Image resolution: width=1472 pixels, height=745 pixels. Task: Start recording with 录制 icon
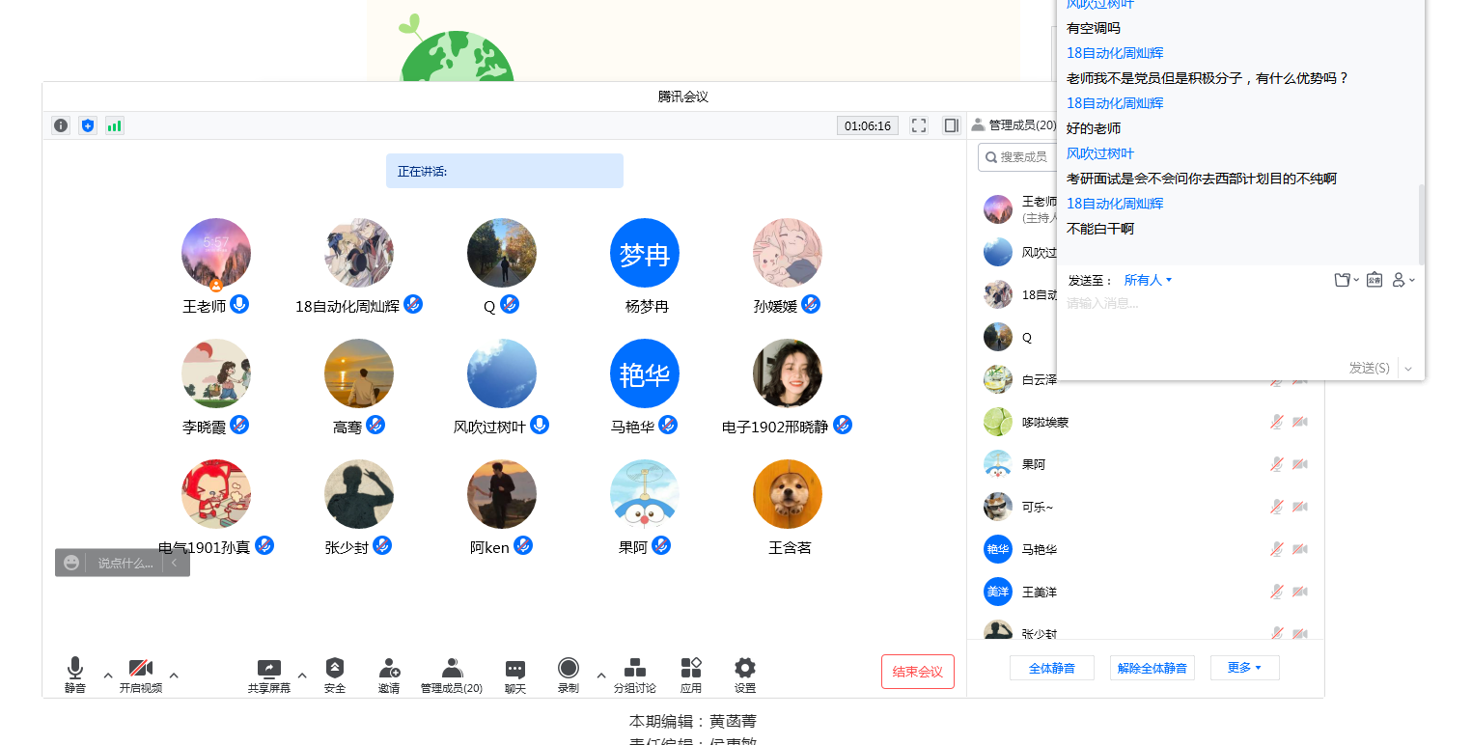pyautogui.click(x=568, y=669)
